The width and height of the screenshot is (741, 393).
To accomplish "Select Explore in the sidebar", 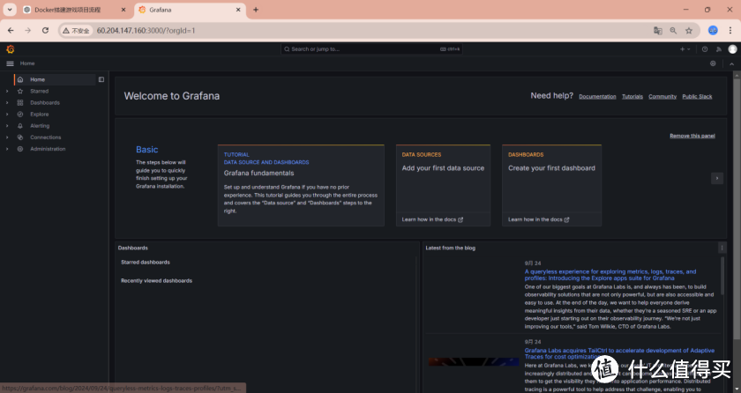I will click(39, 114).
